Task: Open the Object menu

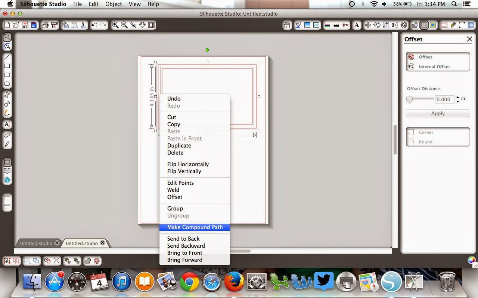Action: coord(114,4)
